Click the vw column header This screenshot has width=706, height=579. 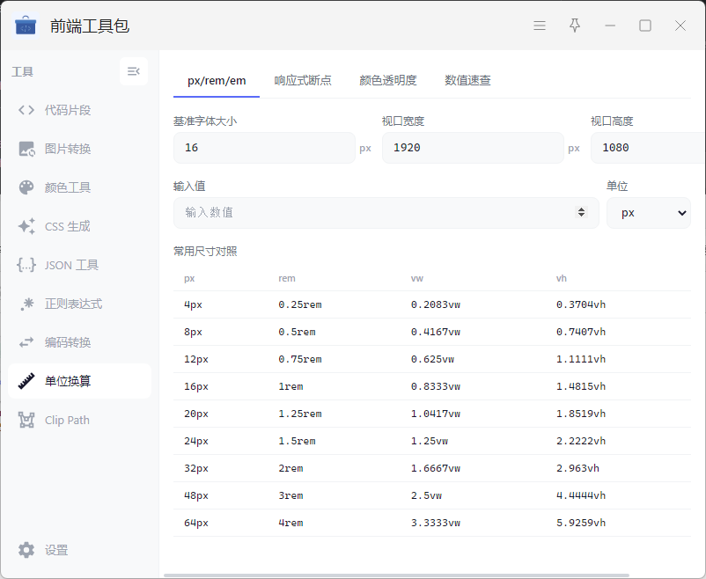coord(417,278)
